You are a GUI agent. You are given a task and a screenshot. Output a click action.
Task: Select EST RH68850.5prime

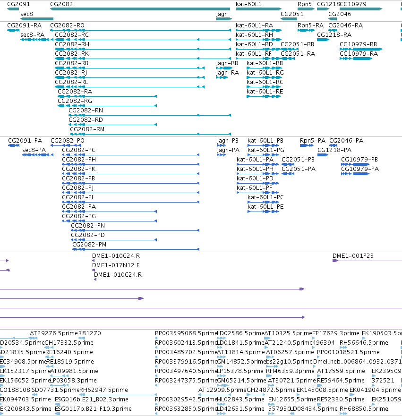[364, 409]
